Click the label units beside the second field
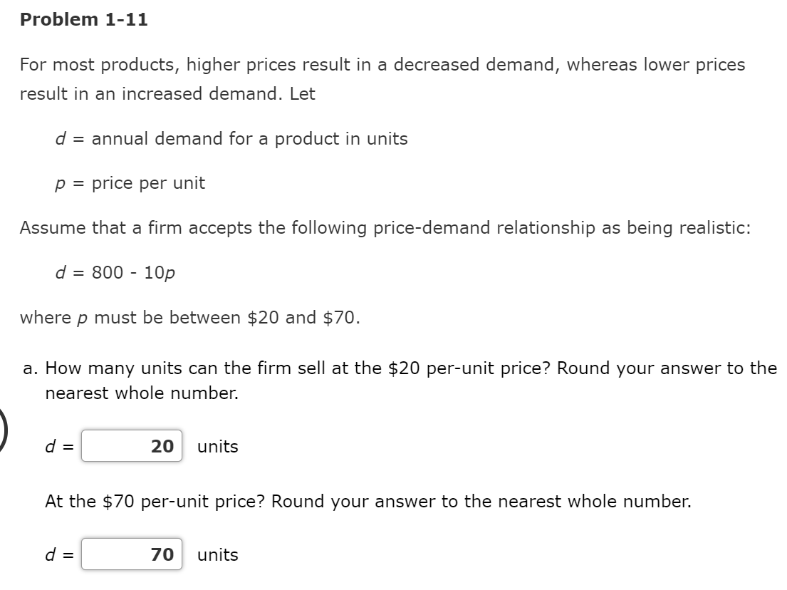 coord(219,555)
